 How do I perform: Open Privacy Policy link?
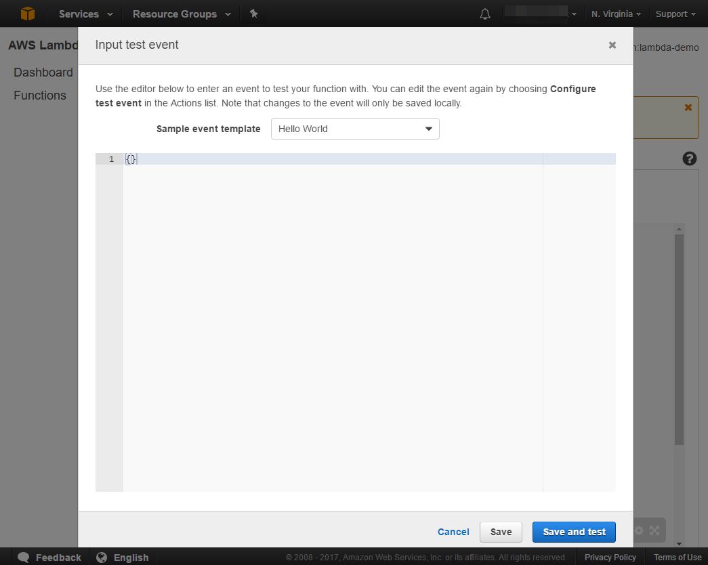point(610,558)
